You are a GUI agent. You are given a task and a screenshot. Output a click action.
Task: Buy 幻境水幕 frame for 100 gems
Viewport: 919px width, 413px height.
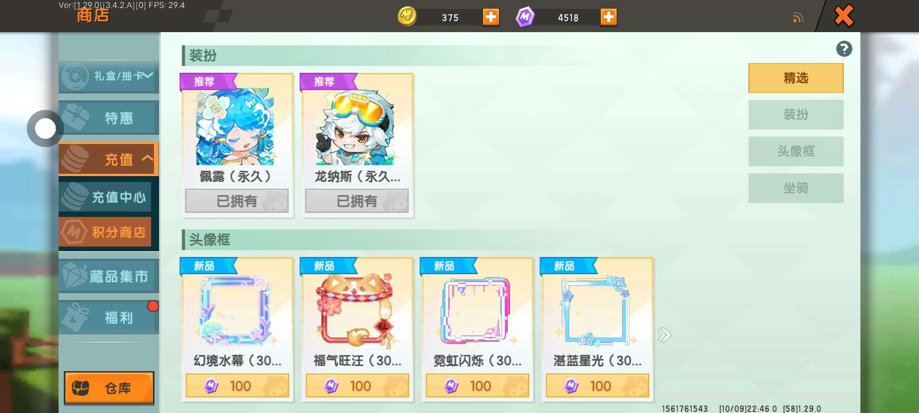[x=237, y=386]
